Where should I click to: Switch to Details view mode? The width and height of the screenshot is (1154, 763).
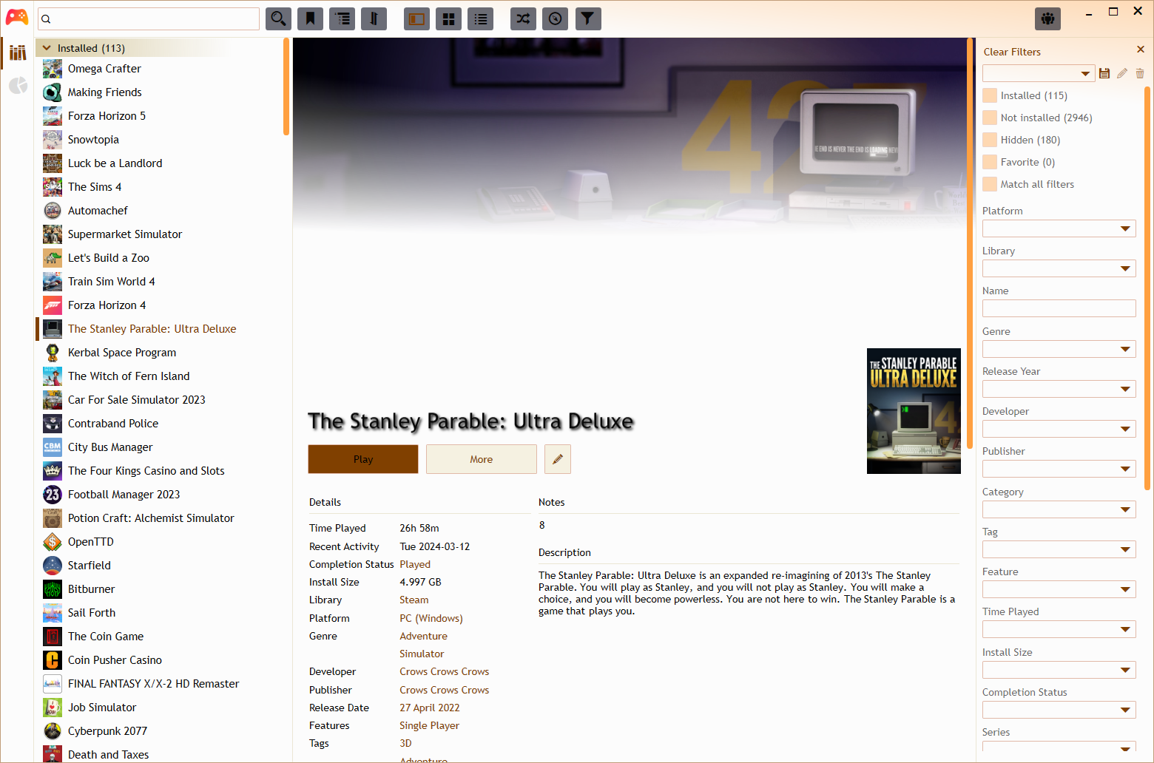tap(416, 18)
